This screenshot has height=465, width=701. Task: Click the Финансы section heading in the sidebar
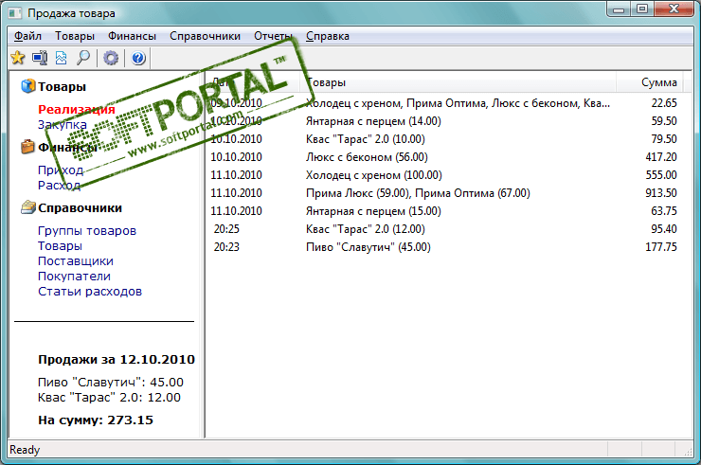point(67,147)
